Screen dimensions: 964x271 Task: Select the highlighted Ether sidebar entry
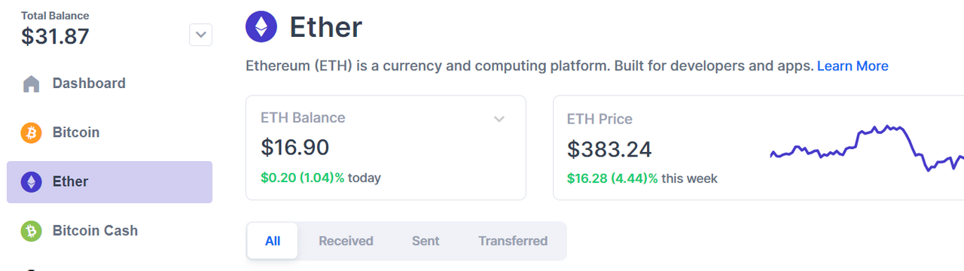click(x=109, y=181)
